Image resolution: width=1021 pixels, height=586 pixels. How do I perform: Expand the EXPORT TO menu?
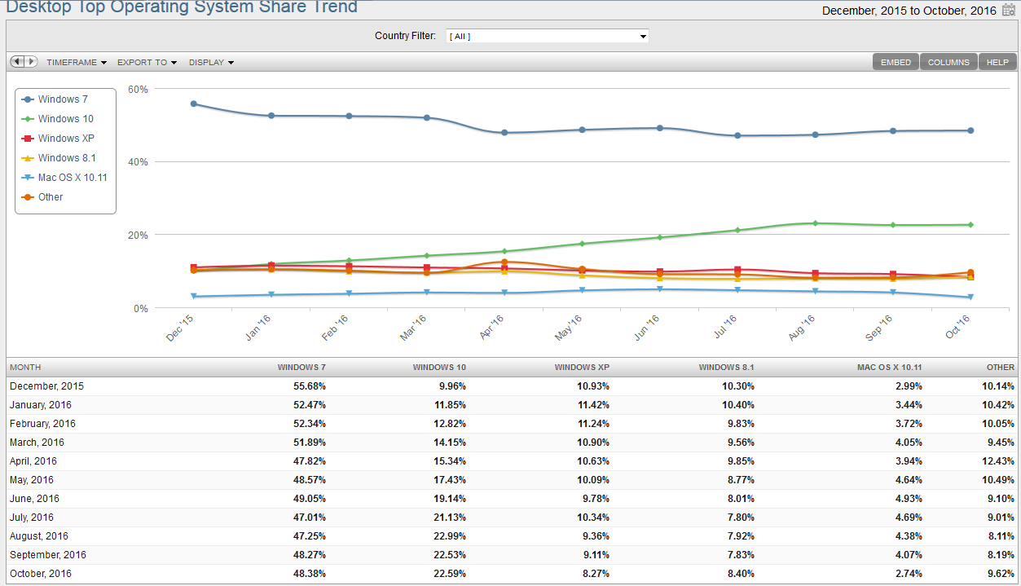coord(147,62)
